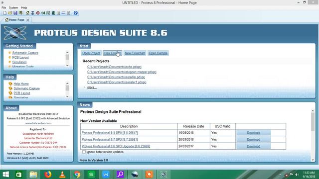Expand the more... recent projects arrow
Image resolution: width=319 pixels, height=179 pixels.
(x=84, y=88)
